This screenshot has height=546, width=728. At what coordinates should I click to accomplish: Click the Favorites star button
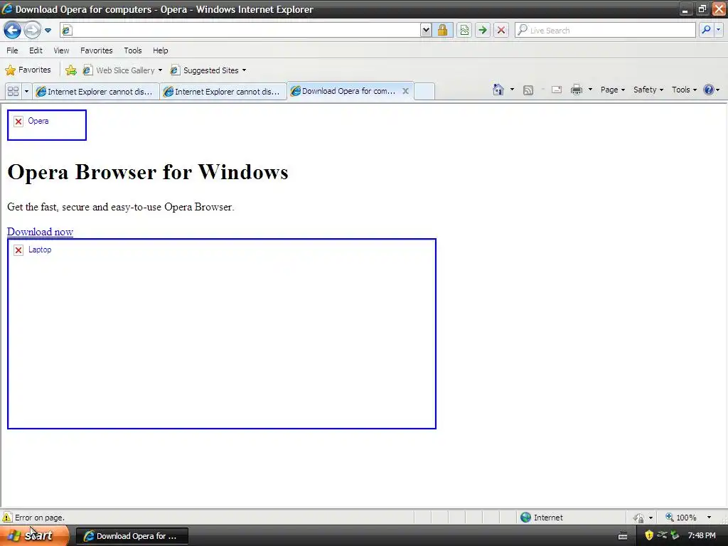28,70
